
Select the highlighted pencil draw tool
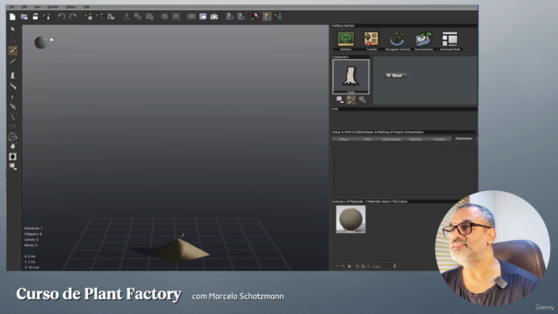[13, 51]
